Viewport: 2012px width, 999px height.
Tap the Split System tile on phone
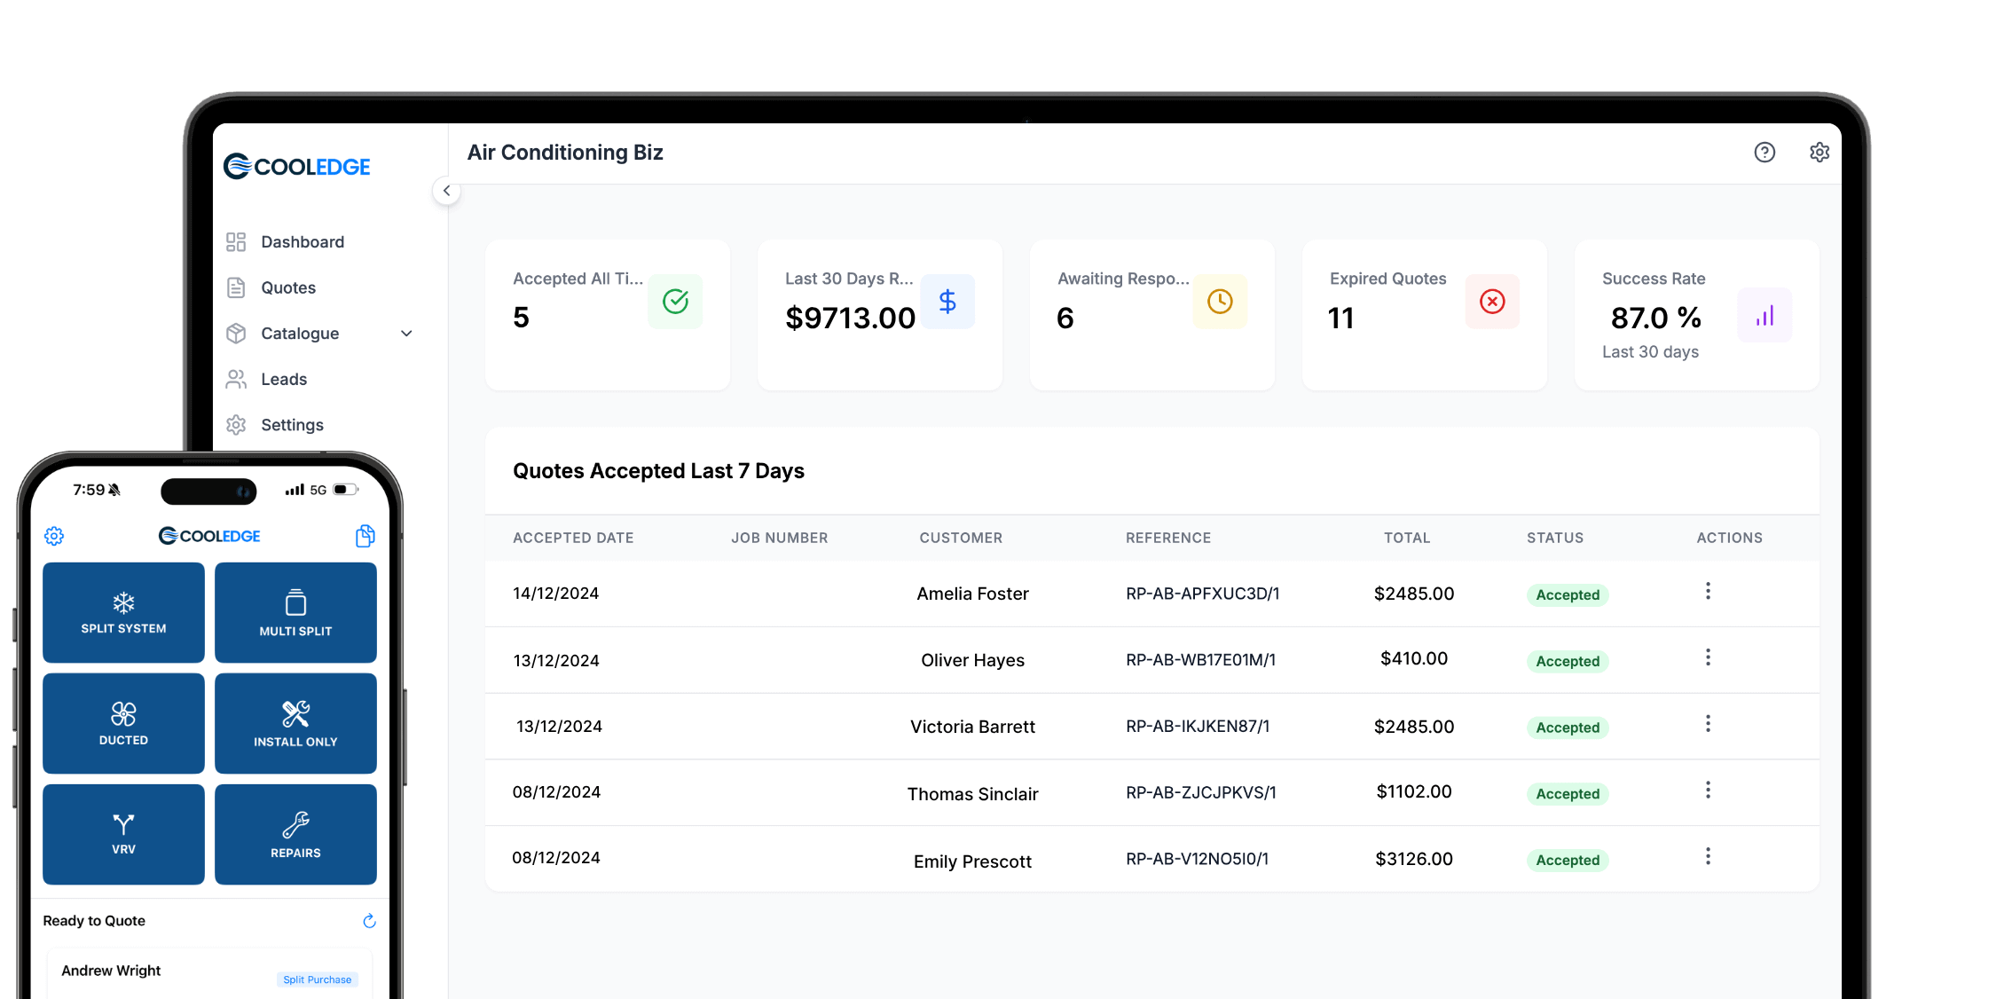[123, 612]
